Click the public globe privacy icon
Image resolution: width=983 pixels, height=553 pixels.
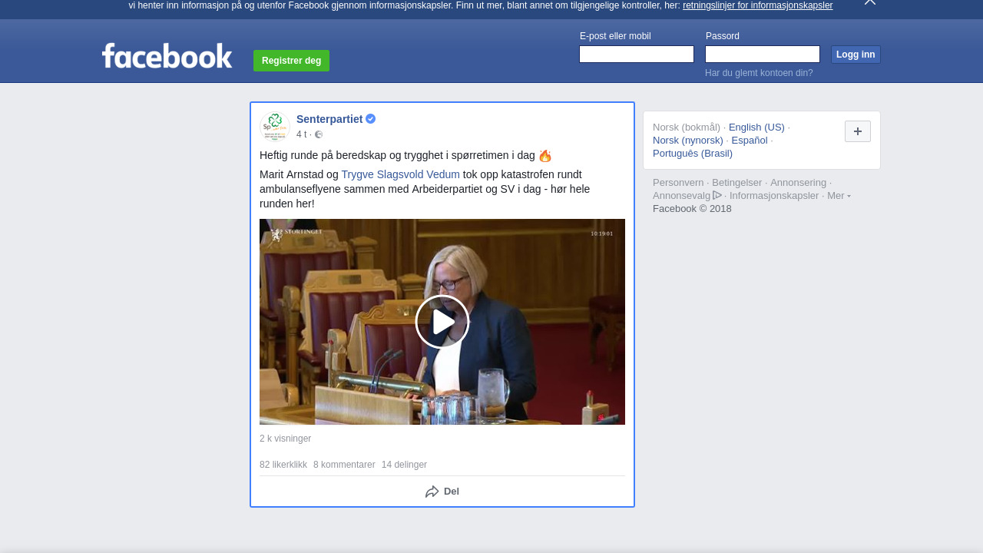pos(319,134)
